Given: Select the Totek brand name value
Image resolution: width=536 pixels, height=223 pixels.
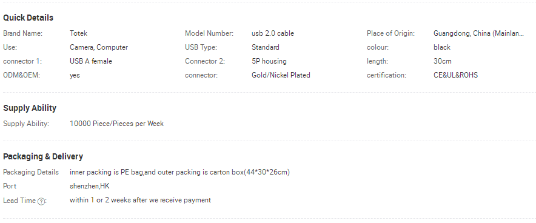Looking at the screenshot, I should coord(78,33).
